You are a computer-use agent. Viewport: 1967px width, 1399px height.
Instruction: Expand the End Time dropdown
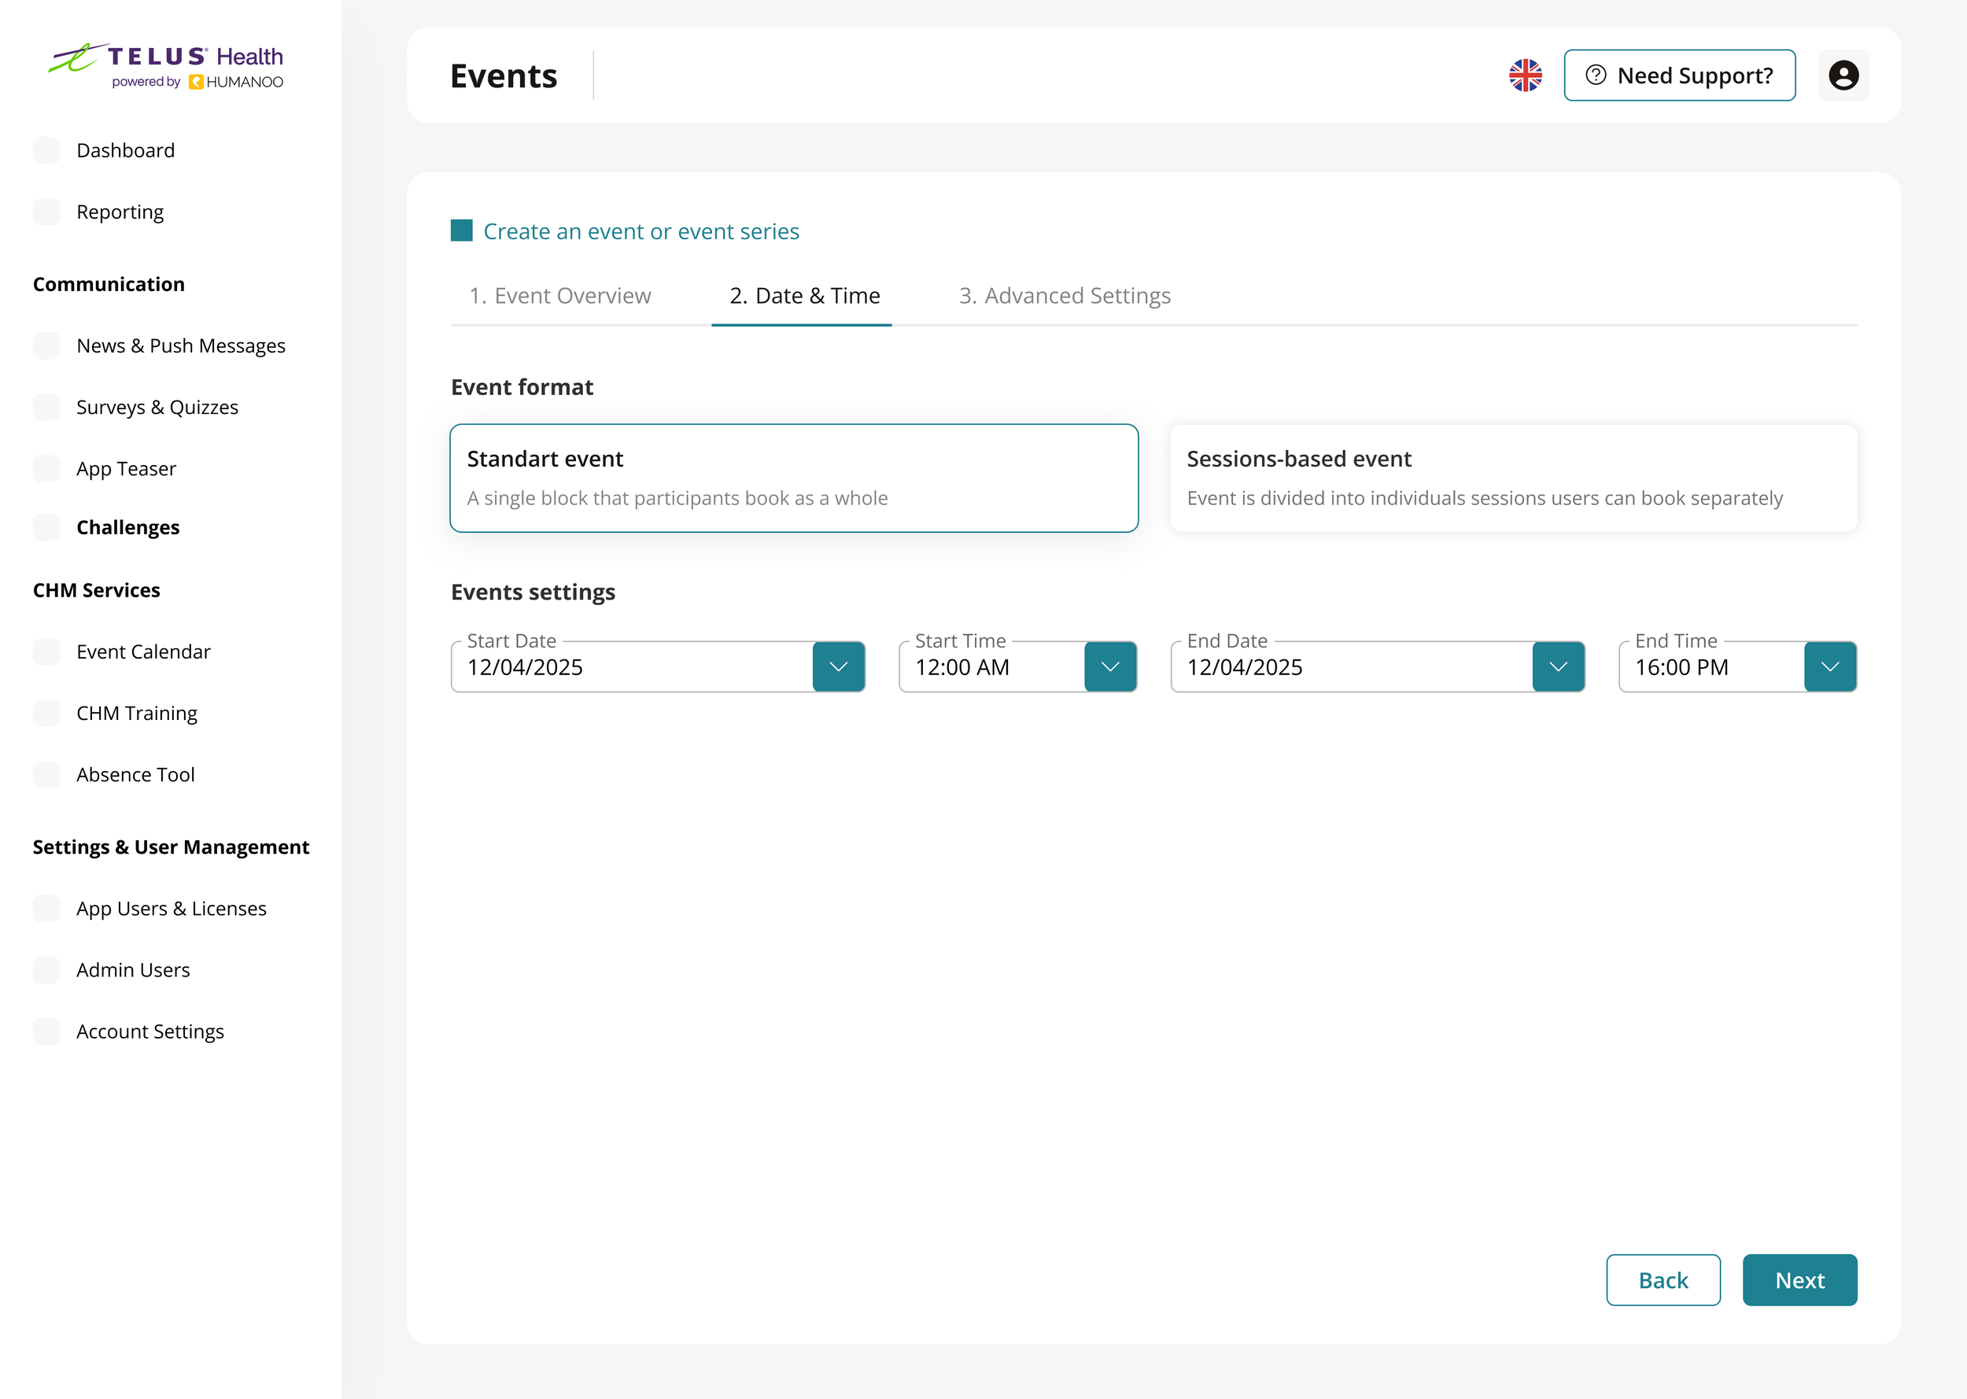tap(1830, 666)
